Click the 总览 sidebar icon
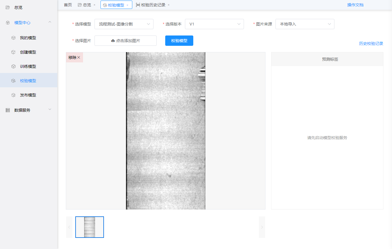392x249 pixels. pyautogui.click(x=8, y=7)
